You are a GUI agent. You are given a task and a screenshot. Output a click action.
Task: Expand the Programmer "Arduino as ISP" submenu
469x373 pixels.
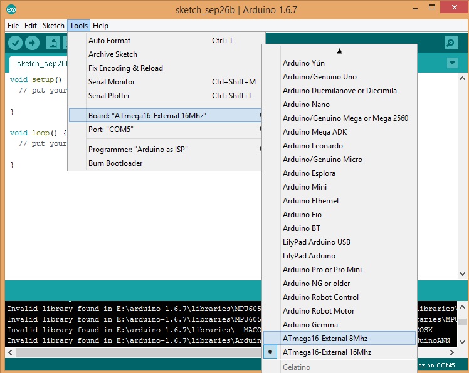coord(166,150)
